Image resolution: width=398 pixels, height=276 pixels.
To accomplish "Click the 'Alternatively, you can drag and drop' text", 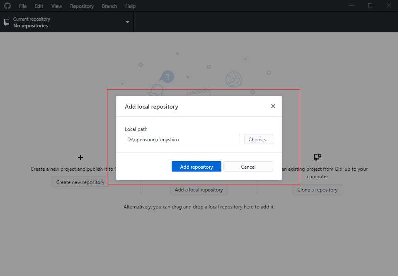I will (199, 207).
